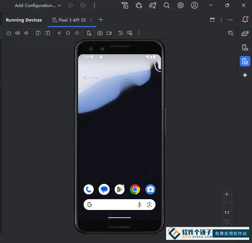
Task: Raise emulator volume with volume up icon
Action: [x=17, y=33]
